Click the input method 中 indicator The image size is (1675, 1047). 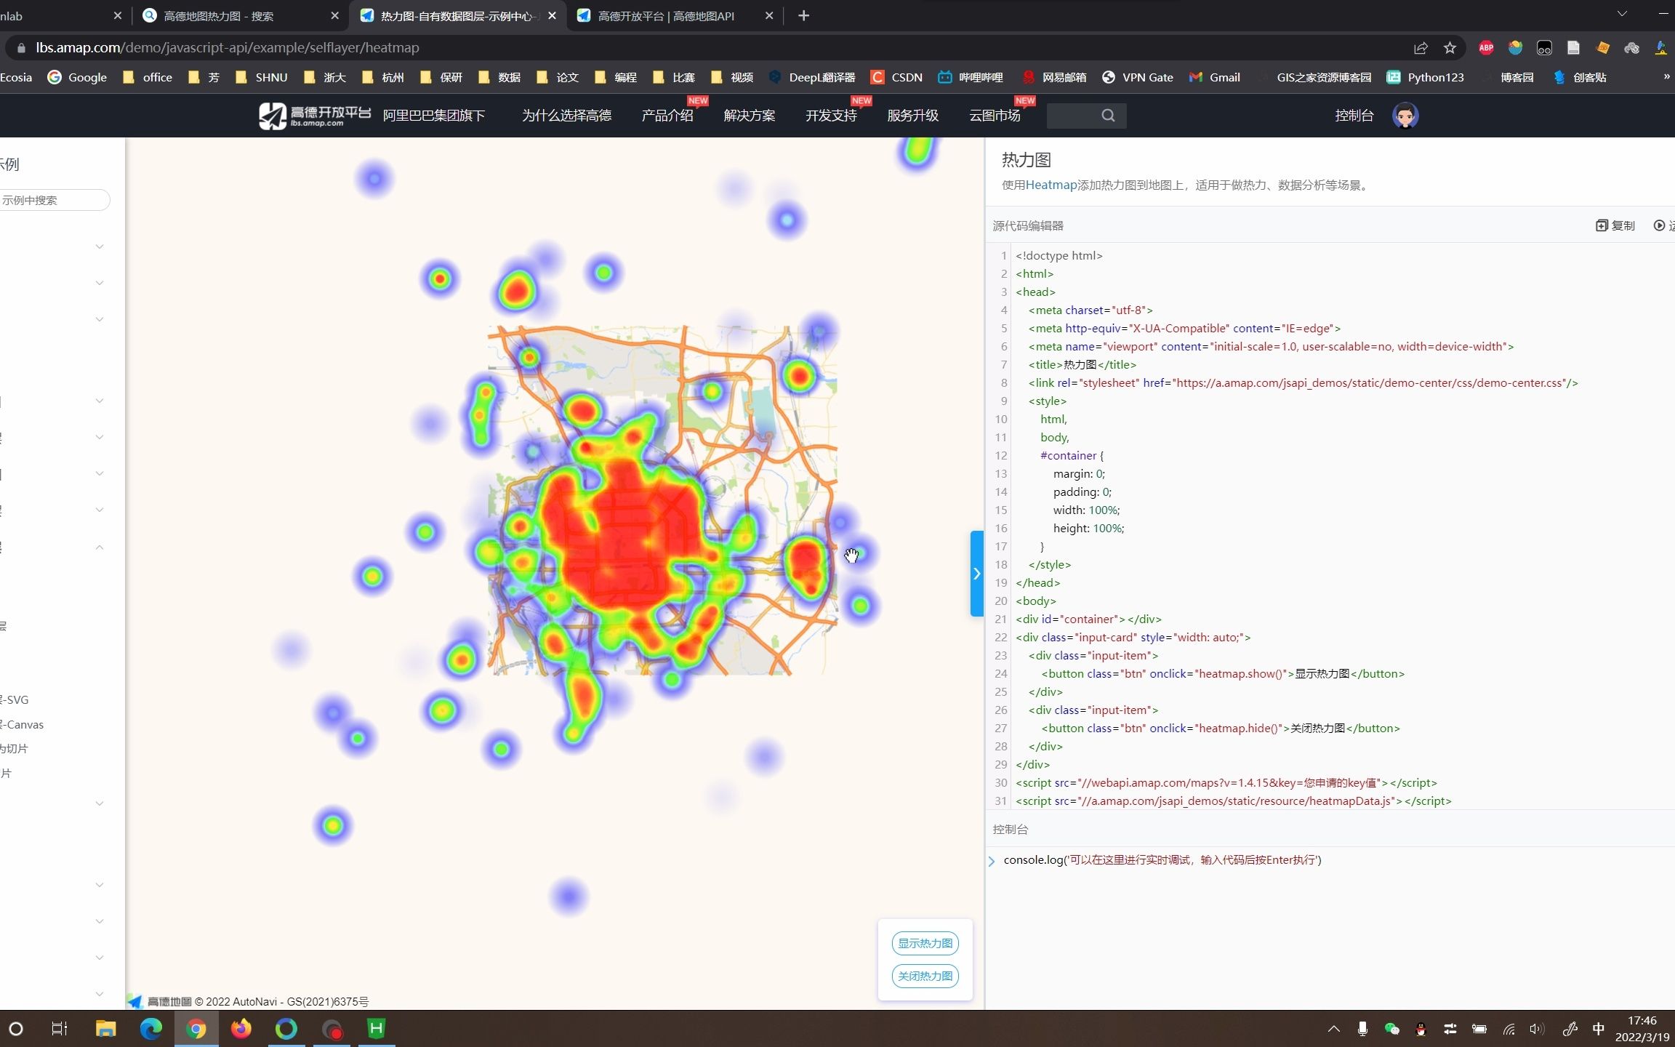[x=1598, y=1029]
